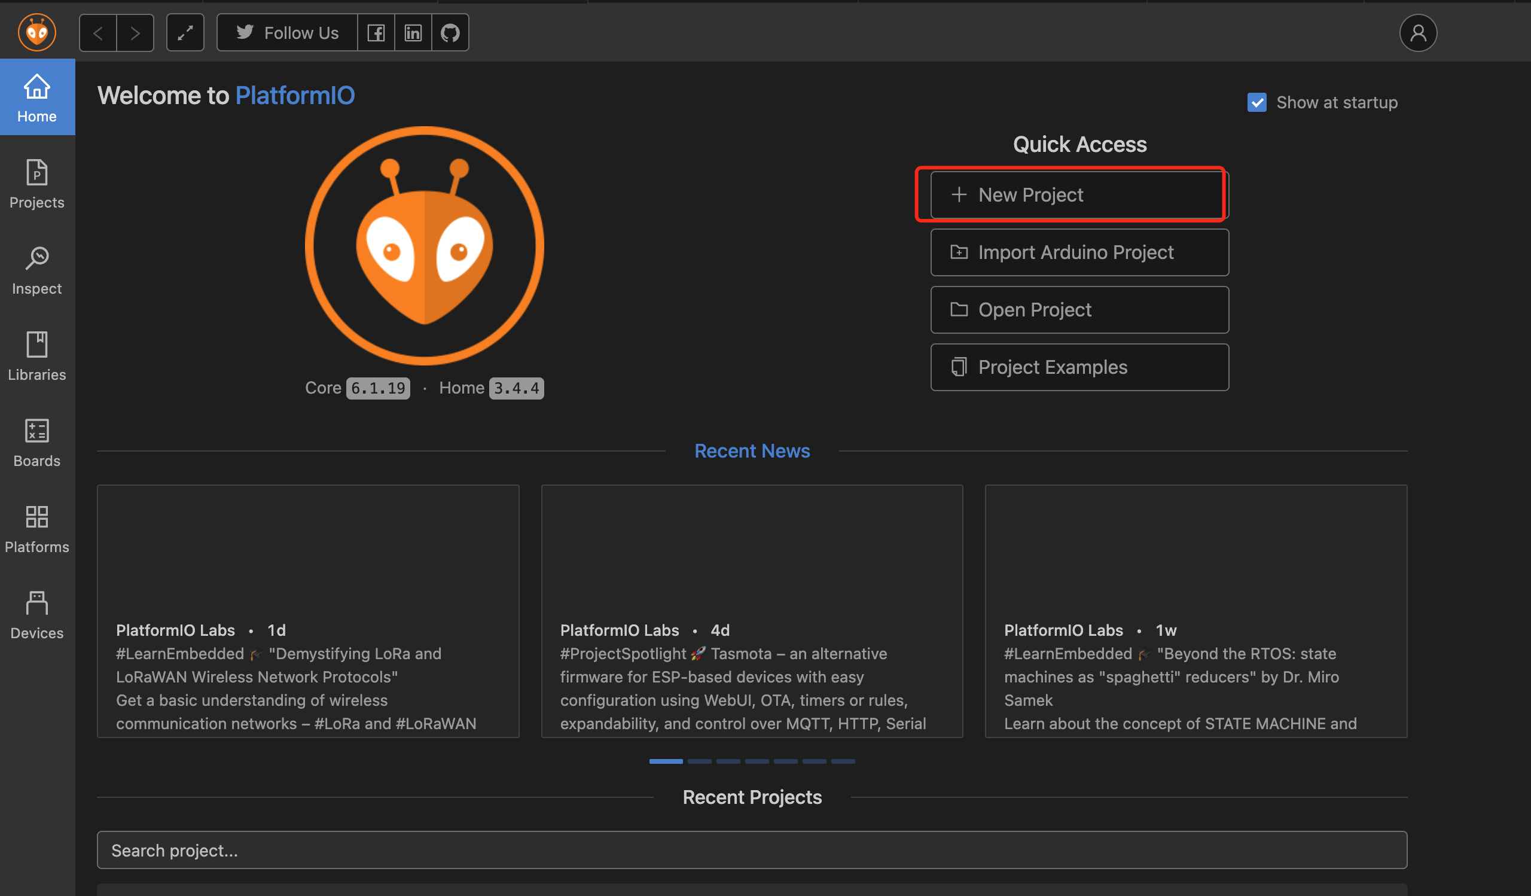Click the large PlatformIO alien logo

click(x=424, y=245)
